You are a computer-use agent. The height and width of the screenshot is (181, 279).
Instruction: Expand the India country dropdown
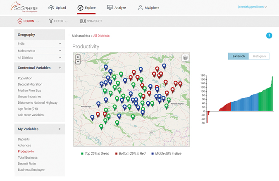coord(40,44)
